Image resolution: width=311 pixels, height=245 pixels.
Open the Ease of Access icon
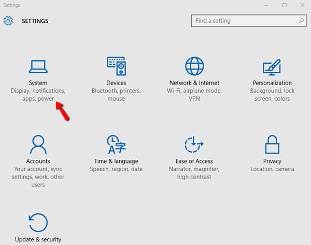coord(194,144)
